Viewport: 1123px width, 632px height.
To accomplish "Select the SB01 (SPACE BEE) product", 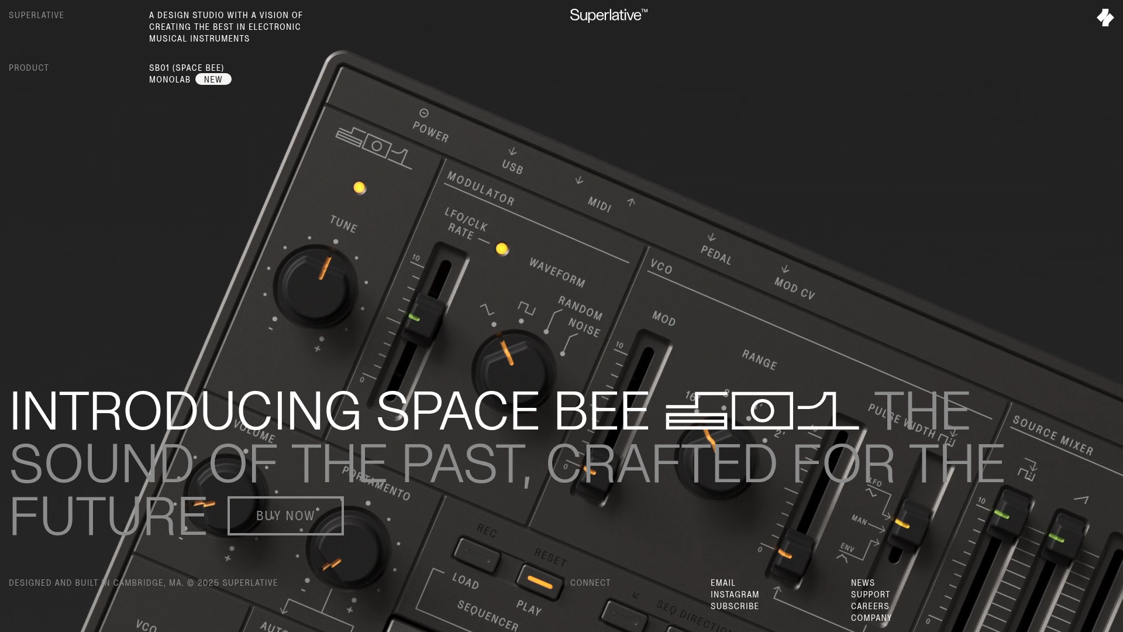I will click(x=186, y=67).
